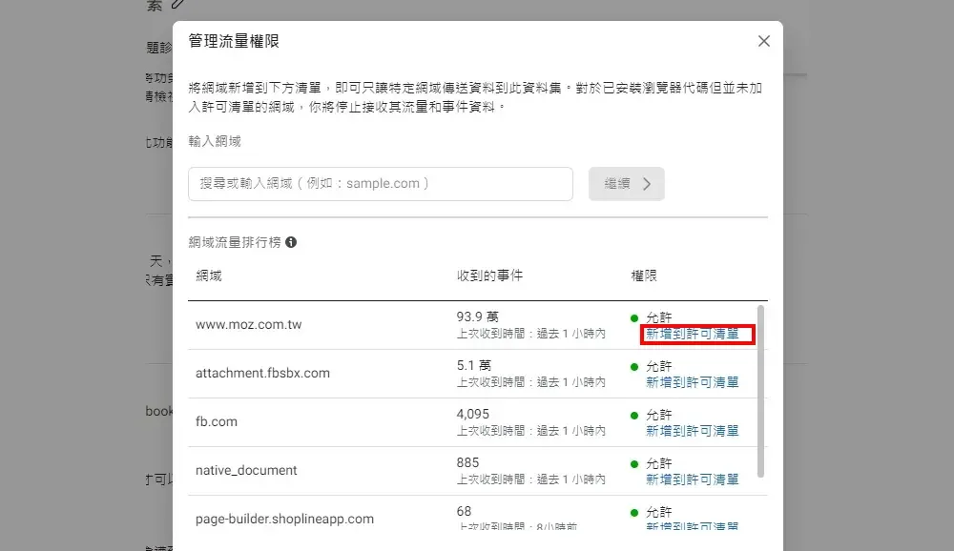The image size is (954, 551).
Task: Click the 收到的事件 column header
Action: click(x=489, y=275)
